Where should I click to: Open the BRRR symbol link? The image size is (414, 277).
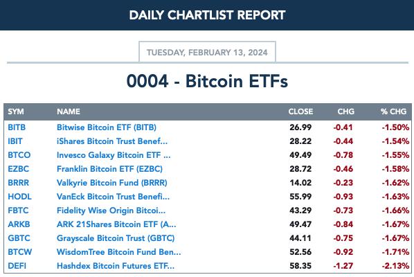(x=18, y=183)
